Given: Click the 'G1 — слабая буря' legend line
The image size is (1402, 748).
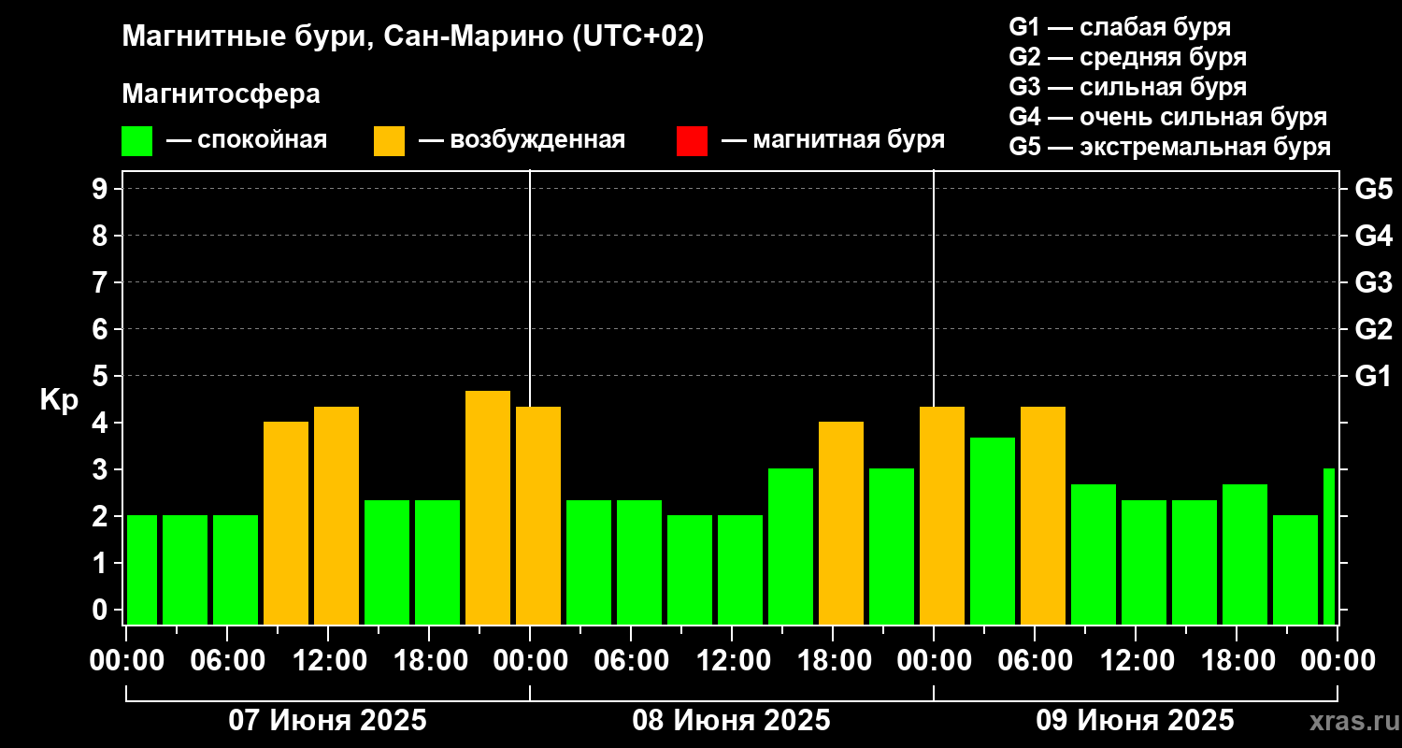Looking at the screenshot, I should [1120, 27].
